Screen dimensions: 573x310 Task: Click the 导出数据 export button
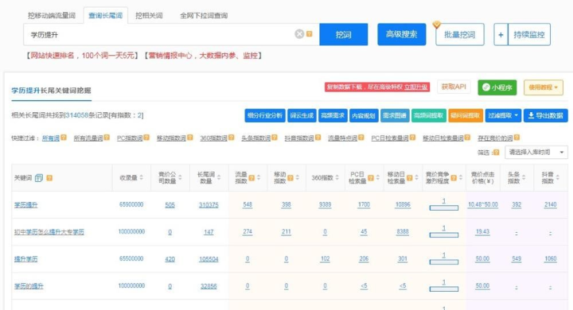(546, 116)
